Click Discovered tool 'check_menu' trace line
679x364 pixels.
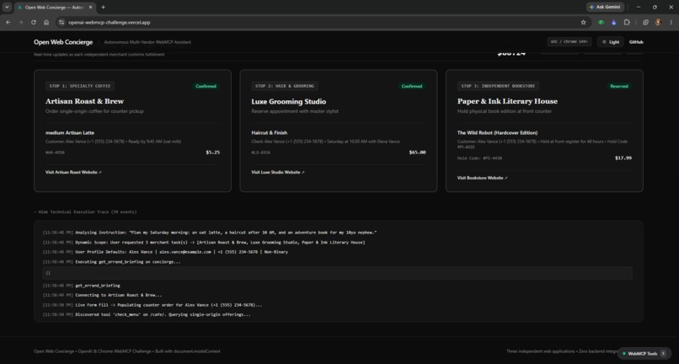(147, 314)
